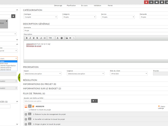The width and height of the screenshot is (168, 126).
Task: Click the Planification workflow stage
Action: point(71,6)
